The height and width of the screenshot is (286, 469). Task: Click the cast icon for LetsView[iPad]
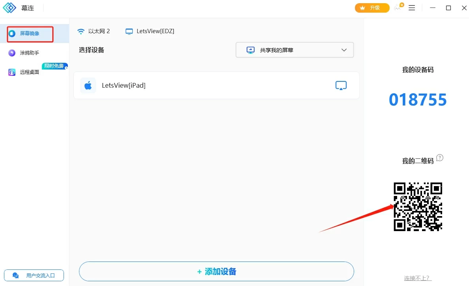(341, 86)
